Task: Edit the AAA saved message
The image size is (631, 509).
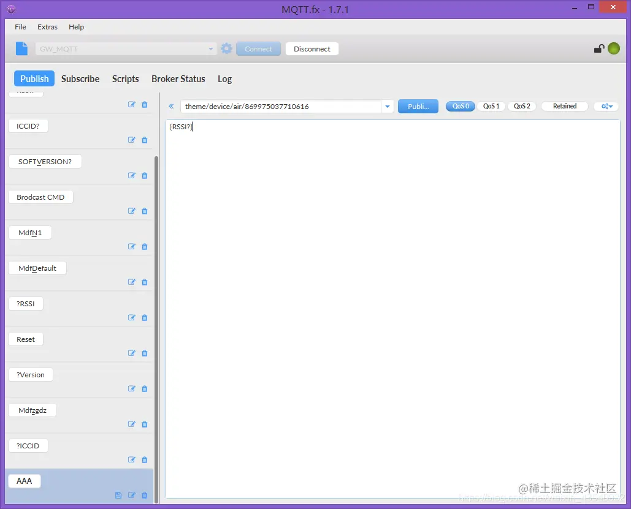Action: (x=132, y=495)
